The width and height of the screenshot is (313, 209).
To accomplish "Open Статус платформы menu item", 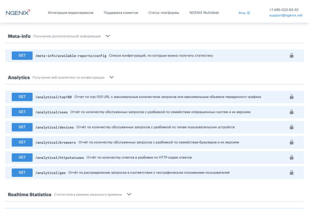I will coord(164,13).
